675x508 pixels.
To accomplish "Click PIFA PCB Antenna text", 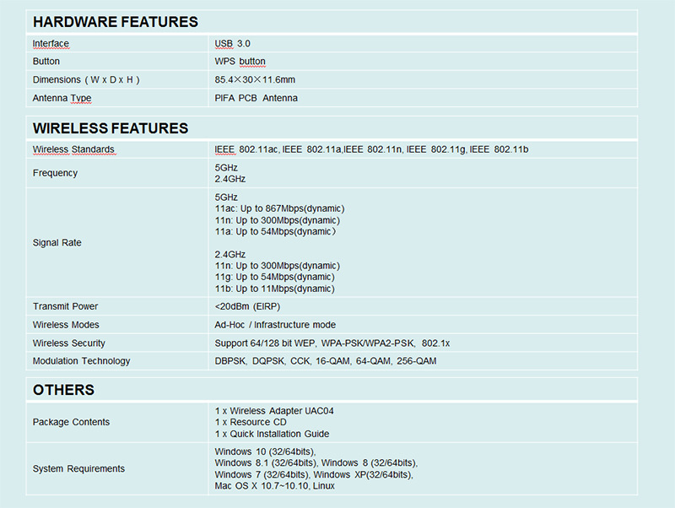I will click(256, 98).
